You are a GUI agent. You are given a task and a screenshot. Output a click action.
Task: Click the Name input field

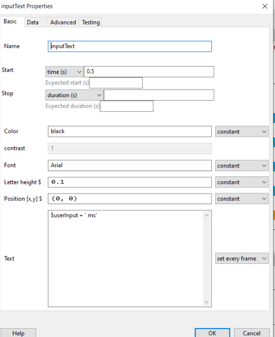(130, 46)
